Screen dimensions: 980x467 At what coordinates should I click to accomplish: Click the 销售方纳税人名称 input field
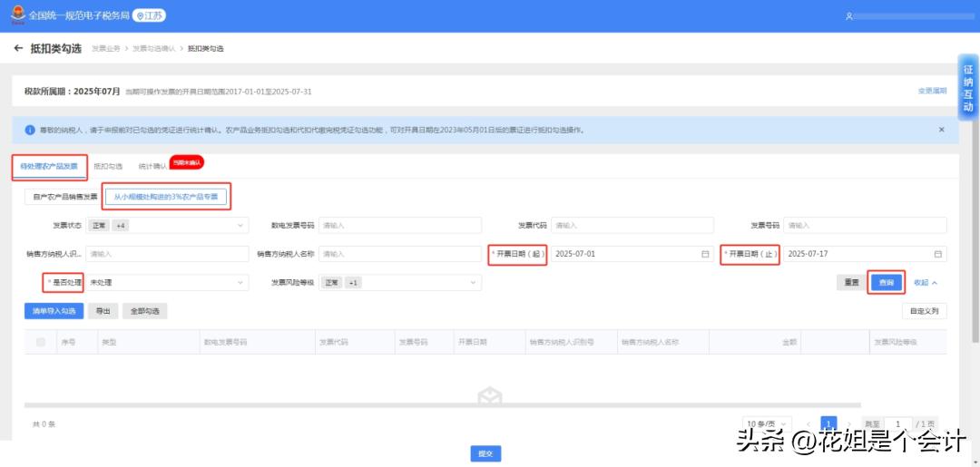400,254
